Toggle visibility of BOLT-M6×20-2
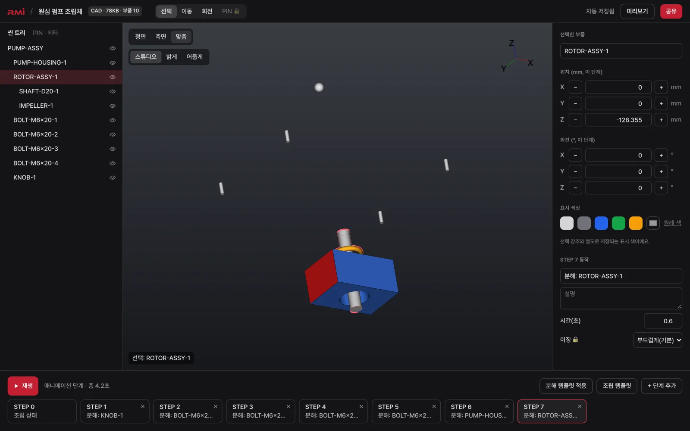The width and height of the screenshot is (690, 431). coord(113,134)
